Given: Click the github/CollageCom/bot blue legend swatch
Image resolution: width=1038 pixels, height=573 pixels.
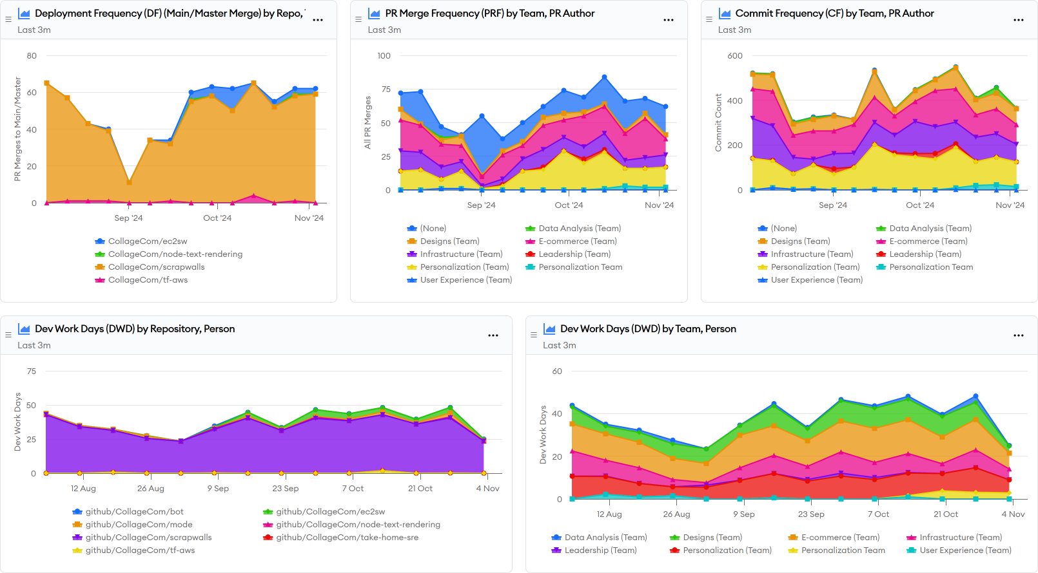Looking at the screenshot, I should 77,512.
